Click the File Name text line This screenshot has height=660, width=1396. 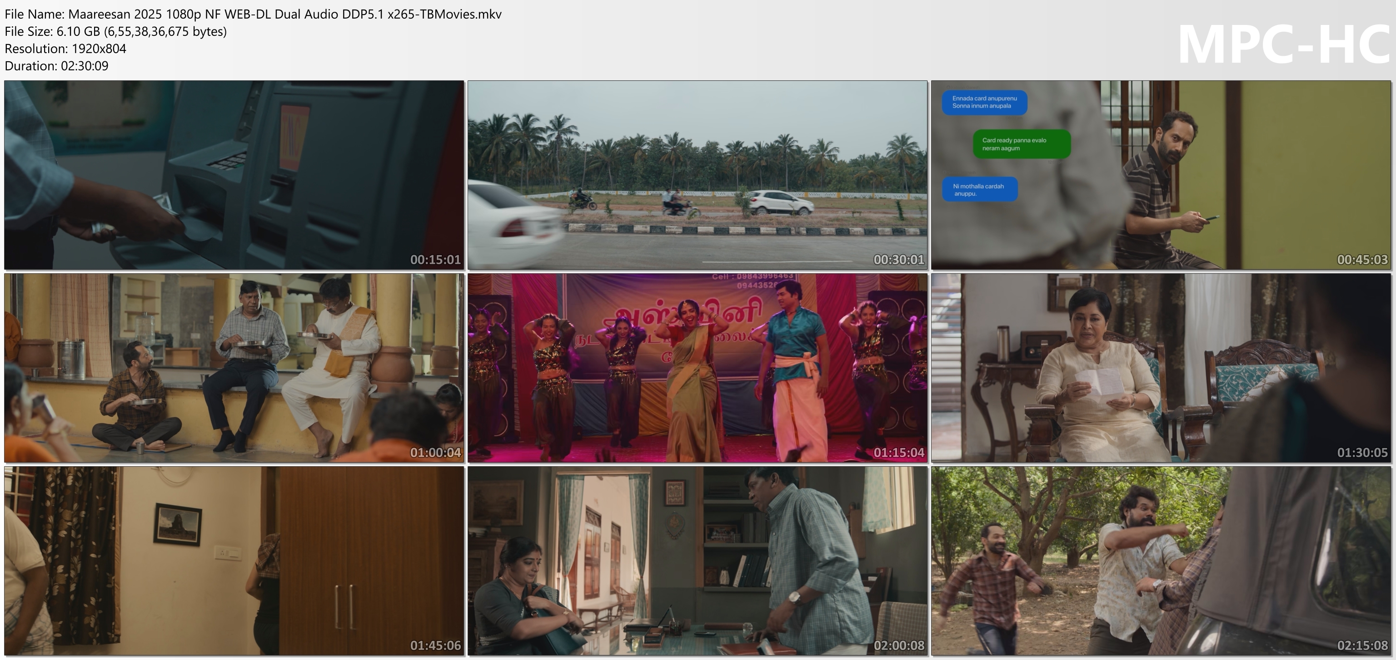tap(253, 14)
